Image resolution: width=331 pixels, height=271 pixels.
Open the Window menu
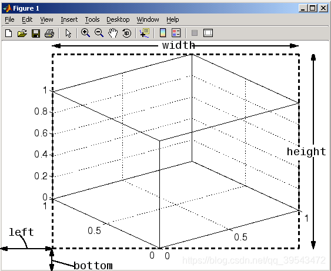(148, 19)
